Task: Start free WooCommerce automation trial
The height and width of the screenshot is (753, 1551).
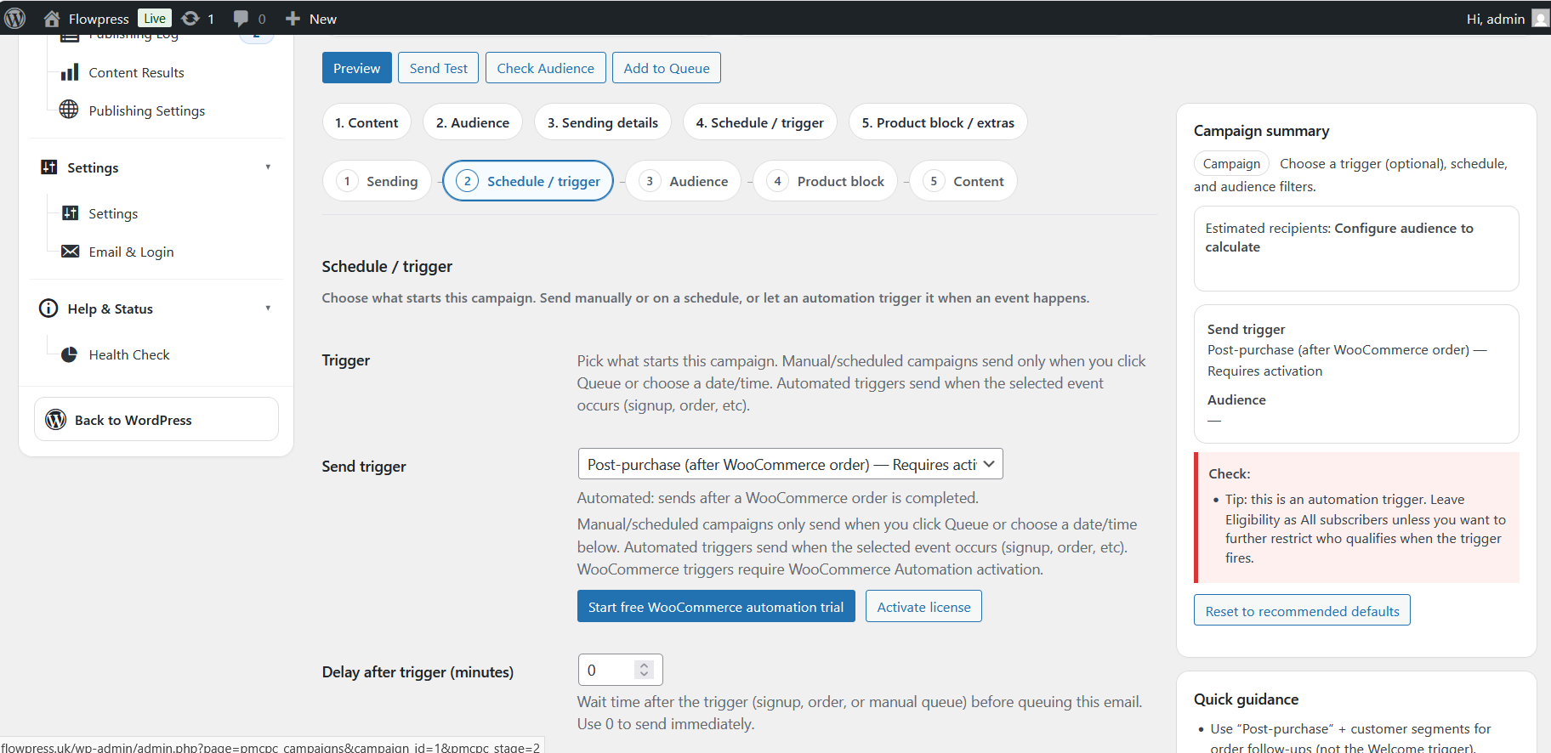Action: point(716,606)
